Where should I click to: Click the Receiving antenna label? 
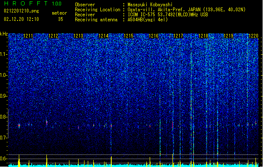[x=96, y=20]
